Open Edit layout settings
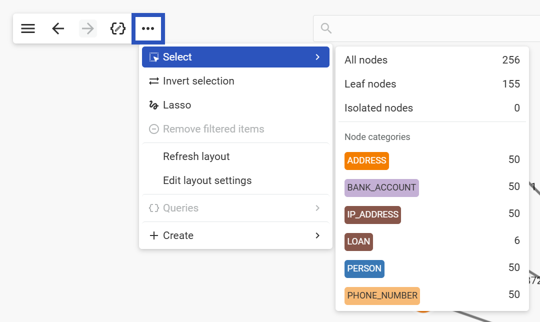The image size is (540, 322). coord(207,180)
